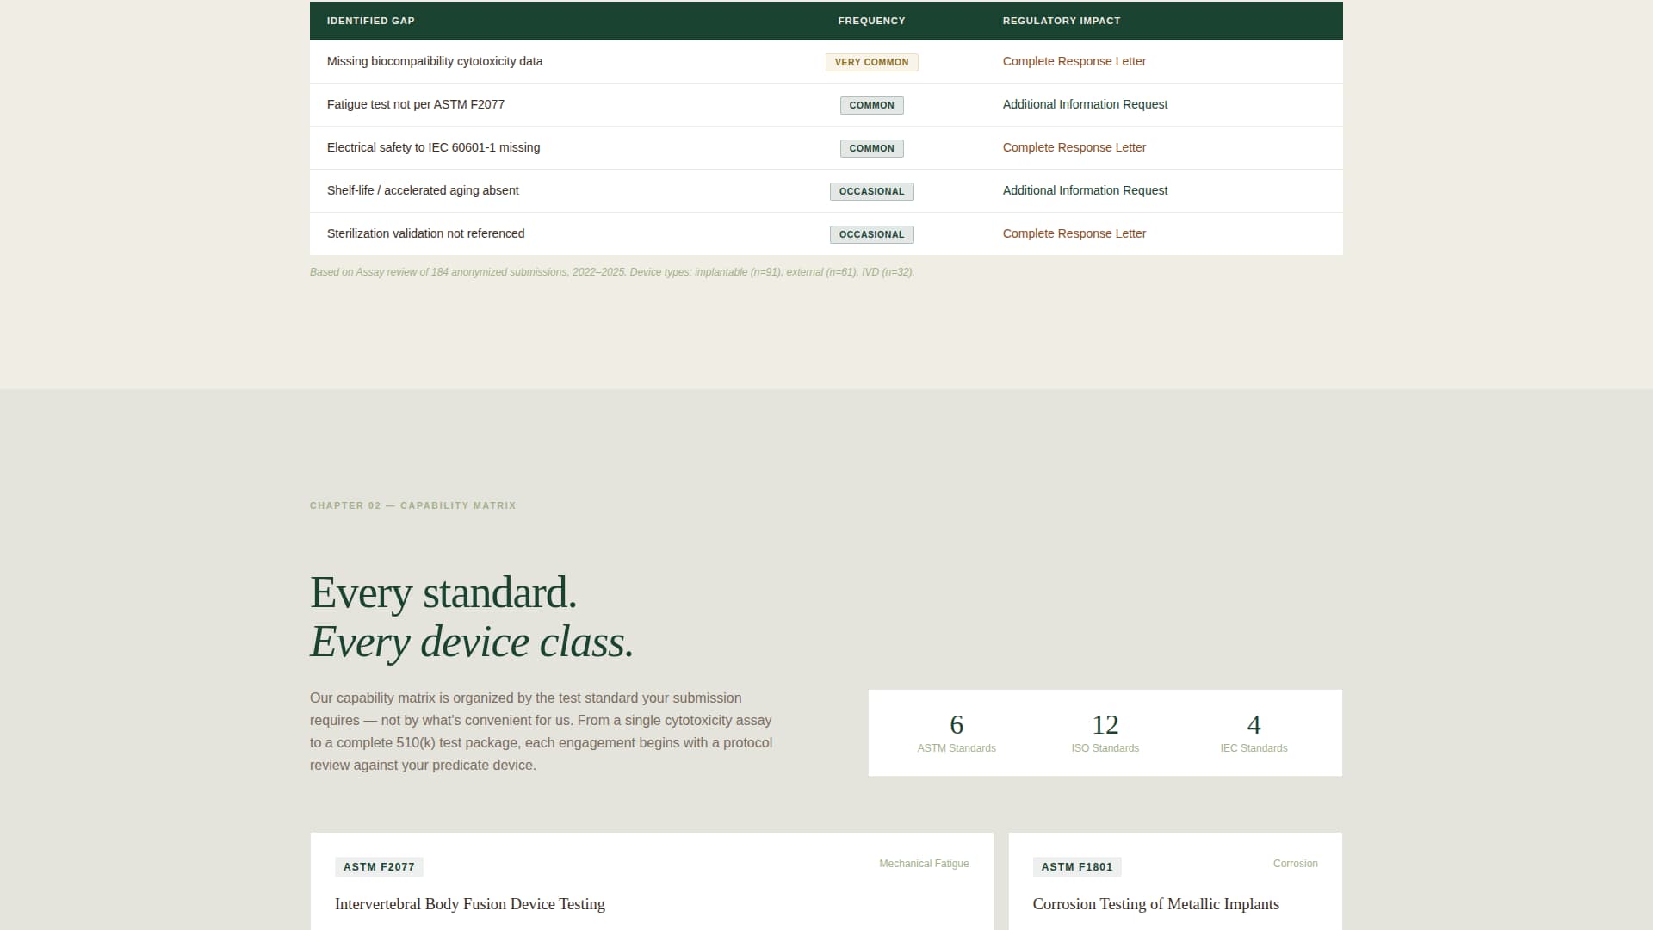Click the REGULATORY IMPACT column header
The width and height of the screenshot is (1653, 930).
coord(1061,20)
